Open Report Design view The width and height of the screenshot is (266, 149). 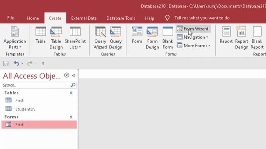coord(241,38)
